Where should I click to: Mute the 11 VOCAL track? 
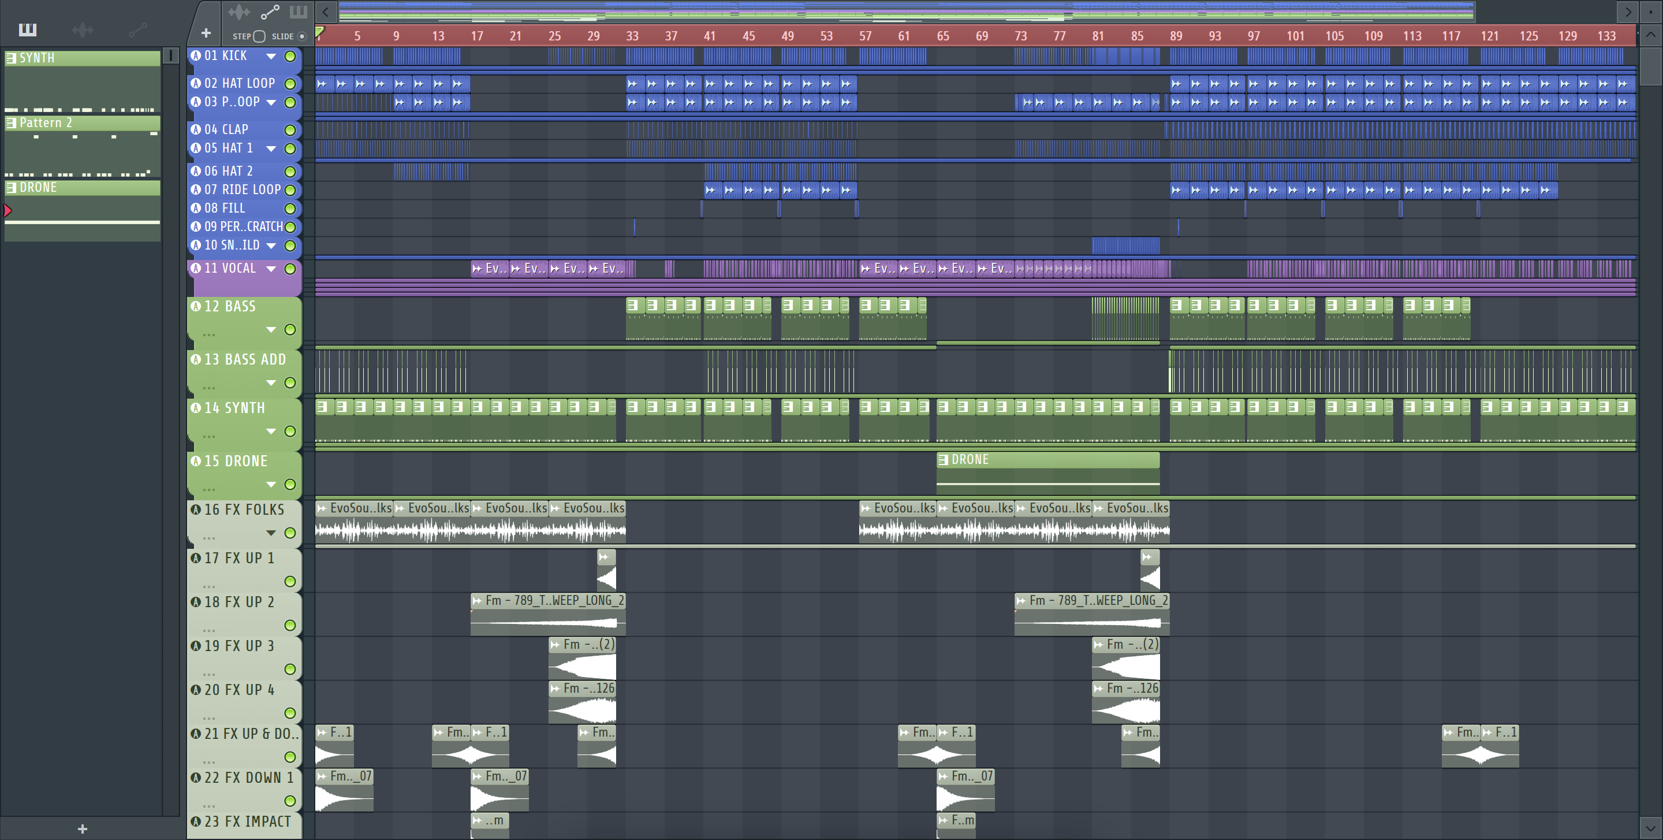[290, 269]
